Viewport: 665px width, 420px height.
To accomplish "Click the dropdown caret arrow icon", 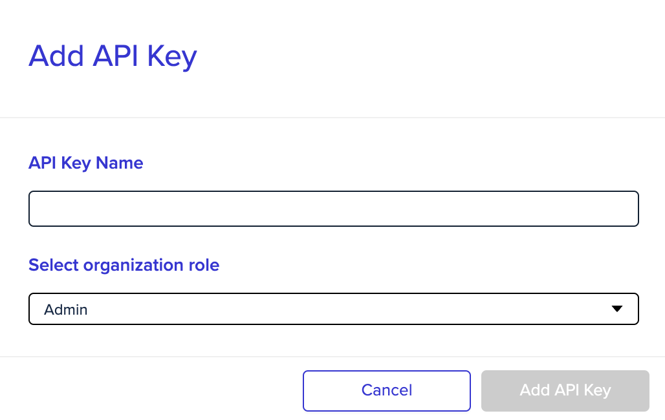I will tap(617, 309).
